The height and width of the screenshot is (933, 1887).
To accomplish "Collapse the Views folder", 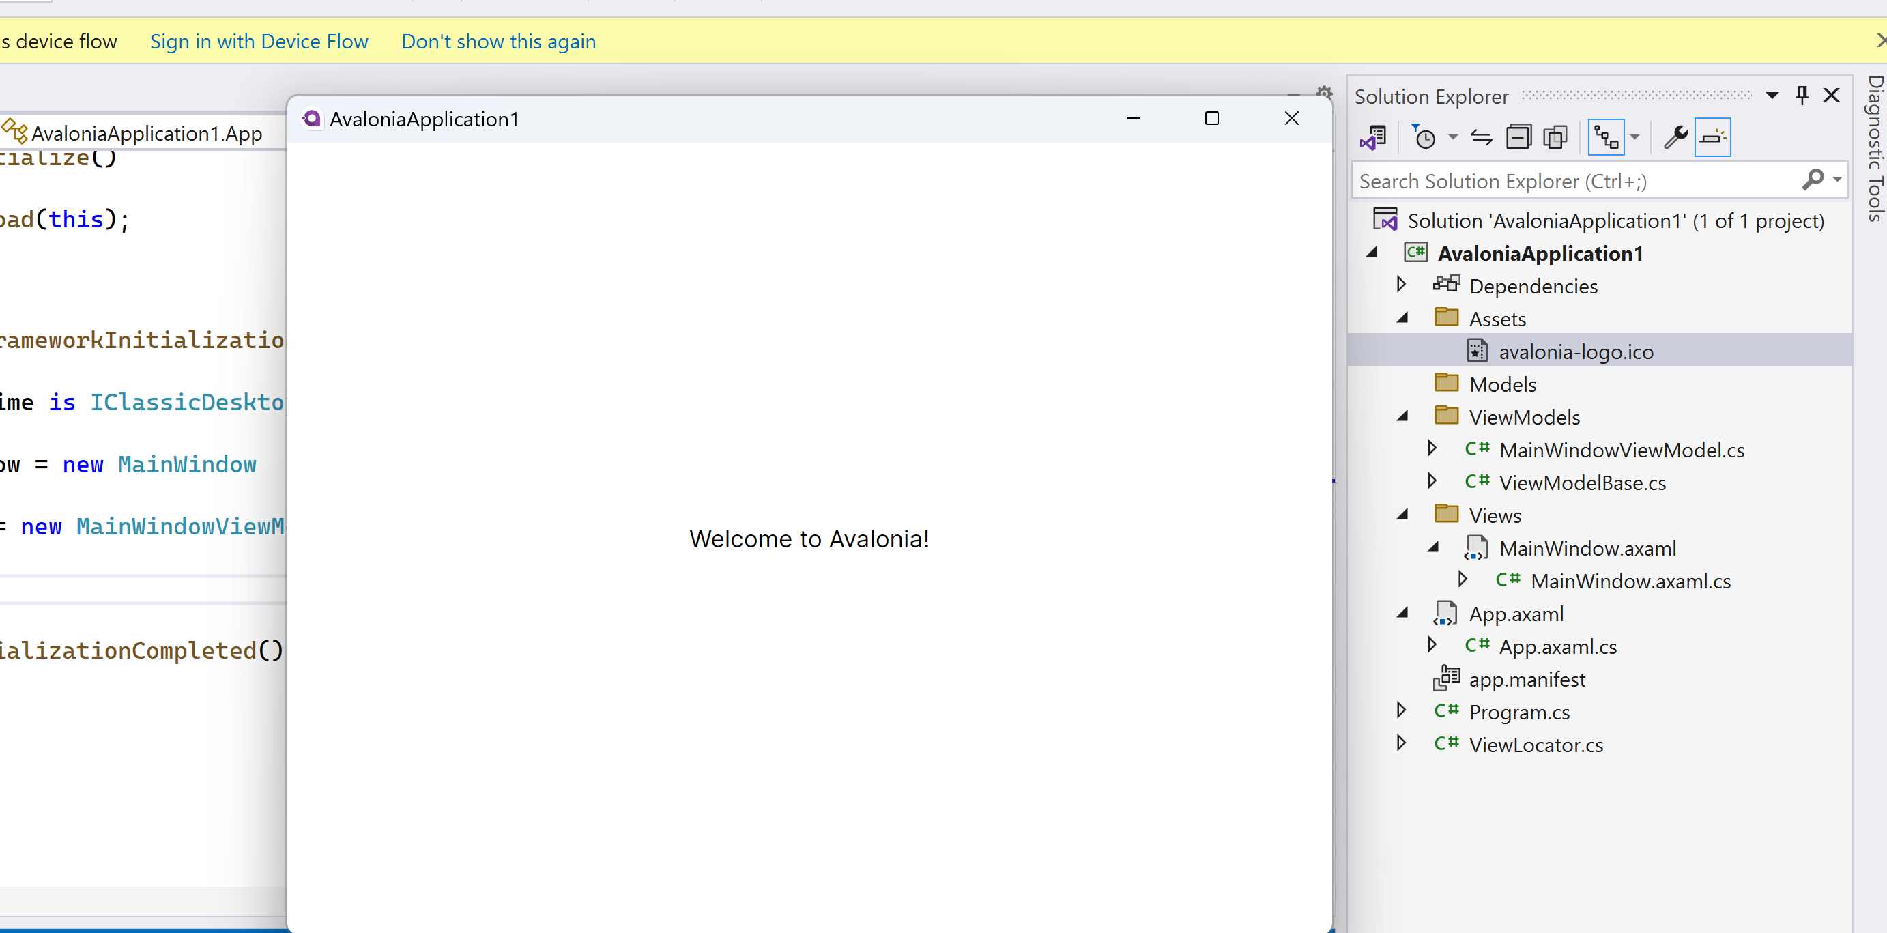I will pos(1403,514).
